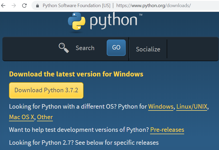The image size is (219, 150).
Task: Focus the Search text field
Action: [x=85, y=48]
